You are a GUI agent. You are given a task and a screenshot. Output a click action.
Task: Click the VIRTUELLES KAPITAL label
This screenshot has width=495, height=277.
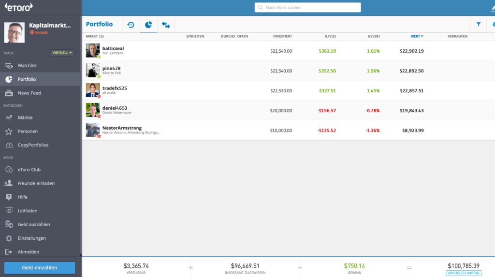tap(463, 273)
